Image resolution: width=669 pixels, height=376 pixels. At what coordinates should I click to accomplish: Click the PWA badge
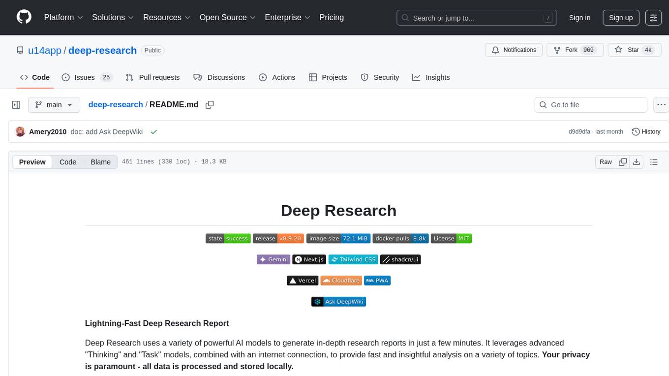pos(377,281)
